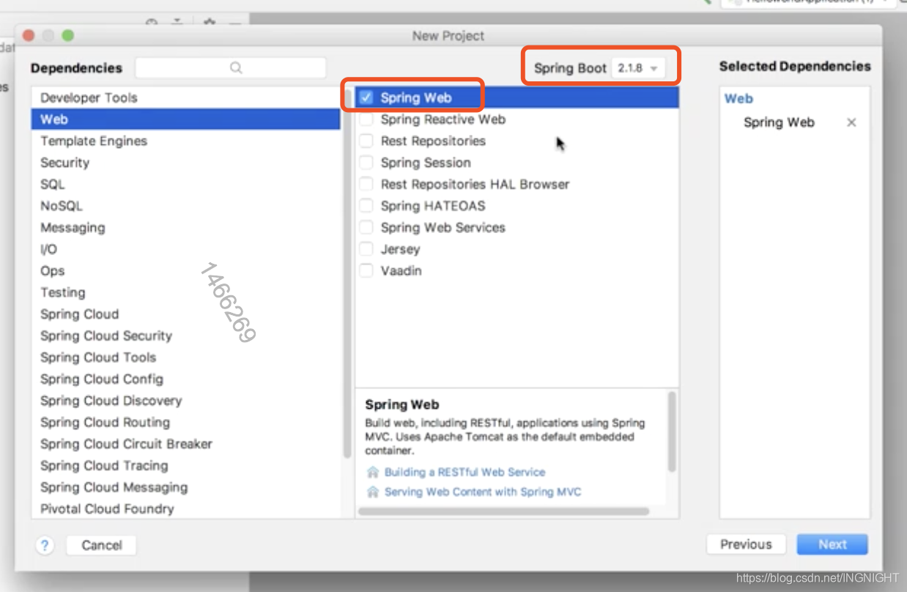Proceed with the Next button

click(x=832, y=544)
